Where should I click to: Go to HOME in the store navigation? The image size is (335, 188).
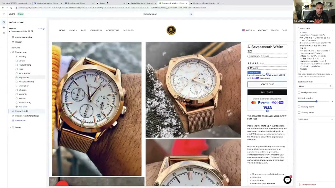click(x=62, y=30)
